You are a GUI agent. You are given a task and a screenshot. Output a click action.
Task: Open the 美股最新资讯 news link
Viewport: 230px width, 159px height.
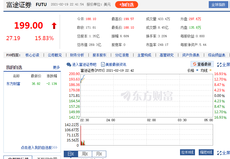pyautogui.click(x=116, y=64)
